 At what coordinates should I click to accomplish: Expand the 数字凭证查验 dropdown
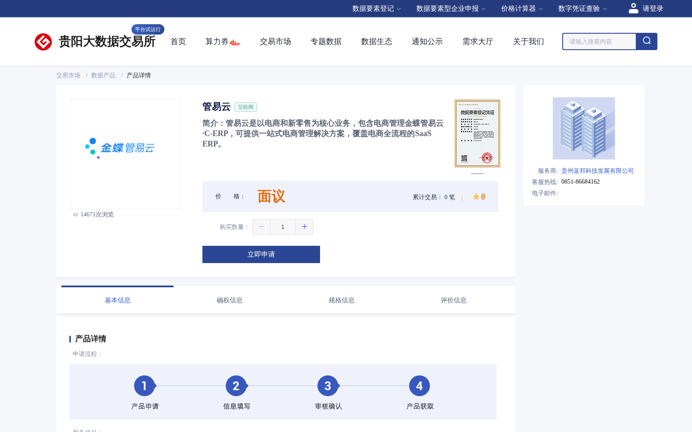tap(583, 9)
